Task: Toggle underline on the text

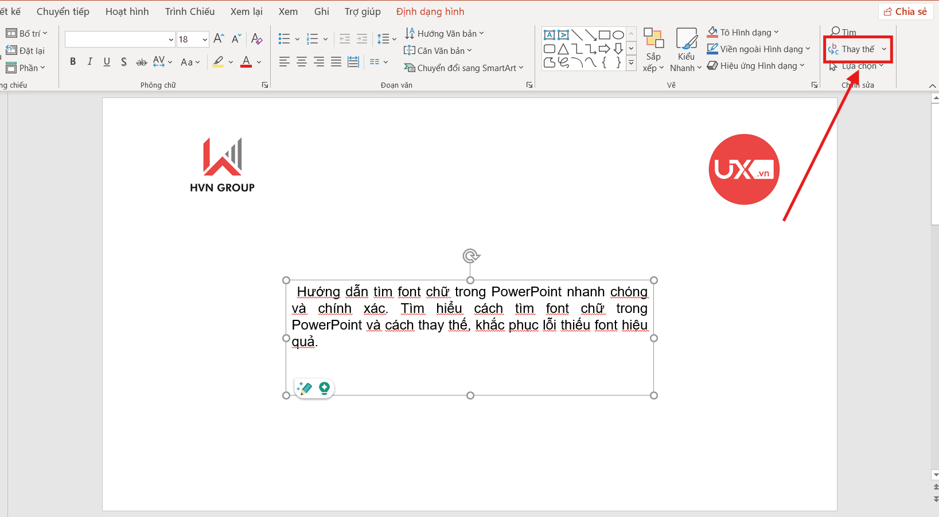Action: tap(107, 61)
